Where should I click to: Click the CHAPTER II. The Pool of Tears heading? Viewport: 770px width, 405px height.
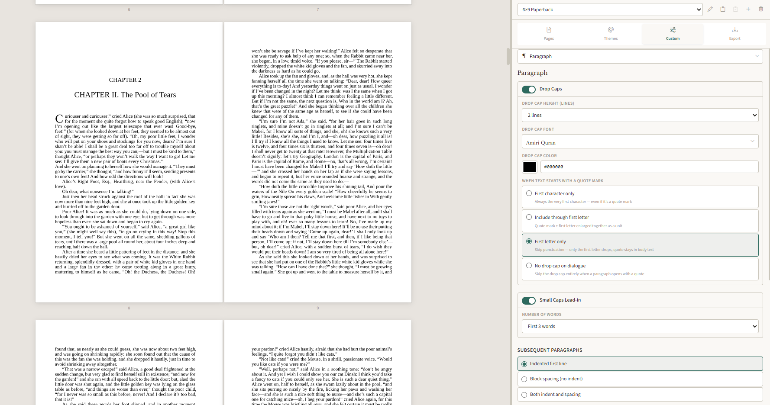click(125, 95)
